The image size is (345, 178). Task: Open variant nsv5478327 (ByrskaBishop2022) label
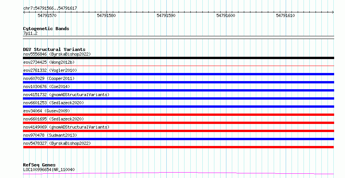tap(57, 143)
